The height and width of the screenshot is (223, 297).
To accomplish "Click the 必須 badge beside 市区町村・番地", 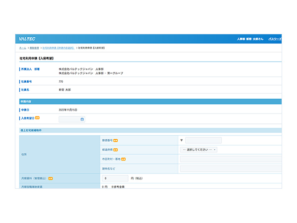I will 123,159.
